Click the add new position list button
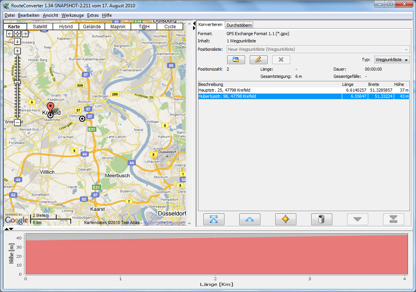 click(x=236, y=60)
